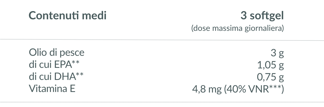Click the double asterisk after DHA

[79, 75]
